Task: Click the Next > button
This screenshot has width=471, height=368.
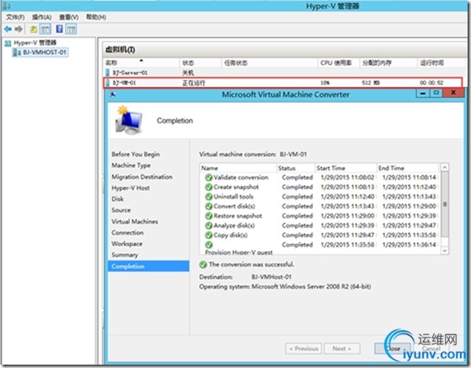Action: tap(342, 349)
